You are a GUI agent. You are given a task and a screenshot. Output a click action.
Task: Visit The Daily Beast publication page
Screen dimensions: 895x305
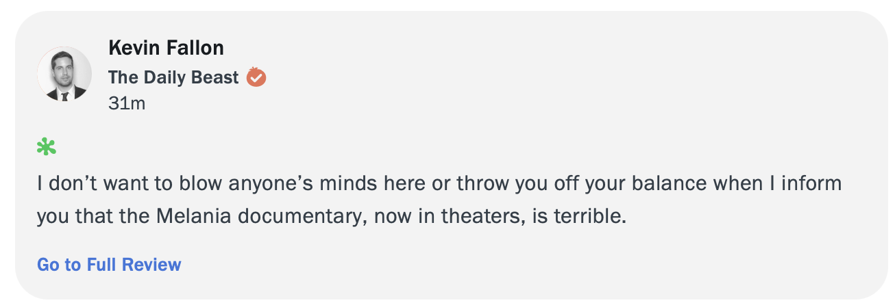pyautogui.click(x=173, y=77)
